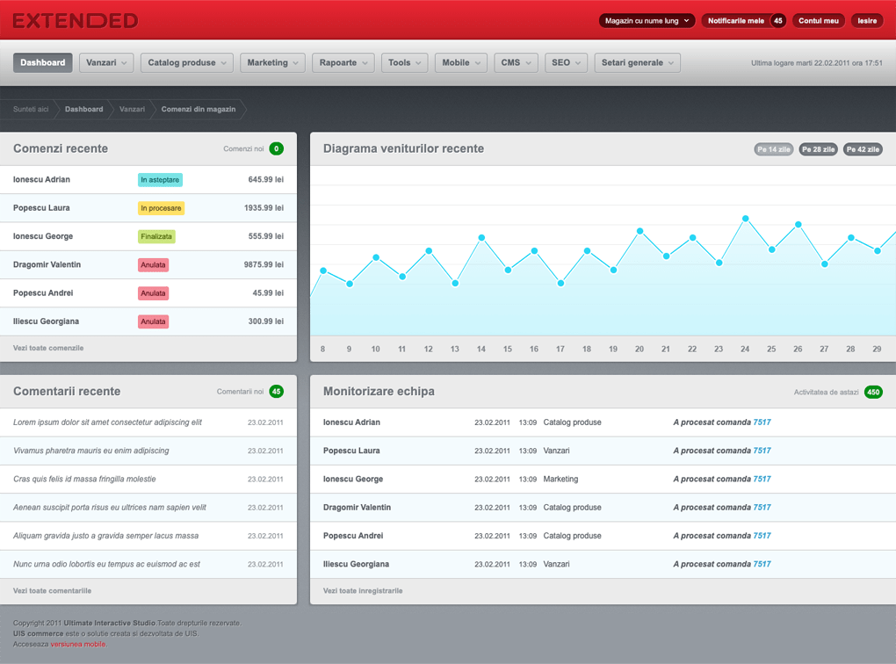Image resolution: width=896 pixels, height=664 pixels.
Task: Switch chart to Pe 14 zile
Action: coord(774,149)
